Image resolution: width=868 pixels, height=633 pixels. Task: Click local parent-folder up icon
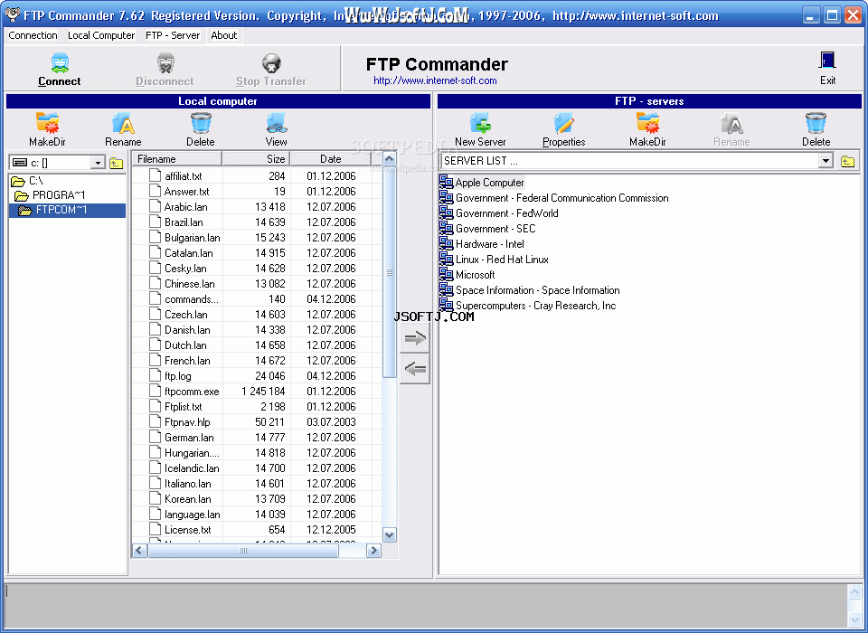116,163
